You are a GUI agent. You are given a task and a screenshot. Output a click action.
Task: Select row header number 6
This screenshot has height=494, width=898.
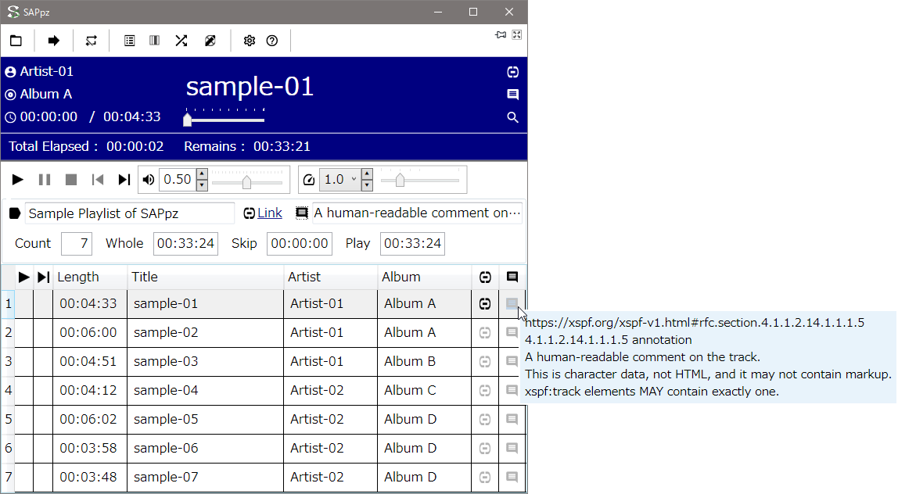(8, 448)
